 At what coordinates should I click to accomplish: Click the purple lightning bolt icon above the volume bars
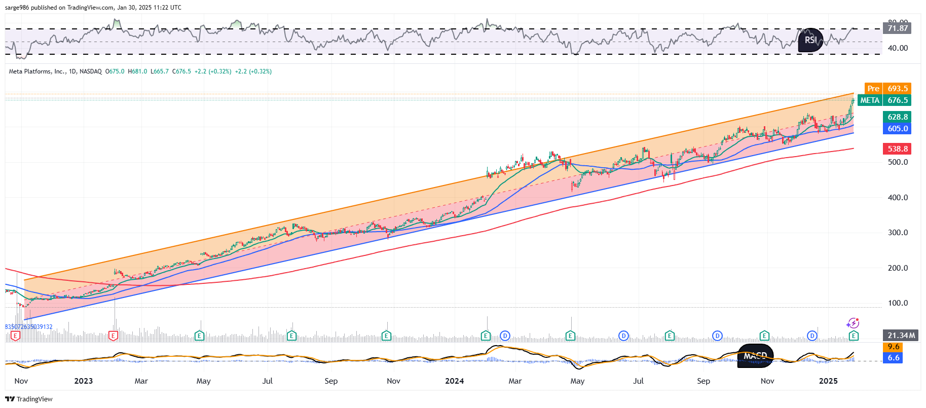click(x=853, y=323)
